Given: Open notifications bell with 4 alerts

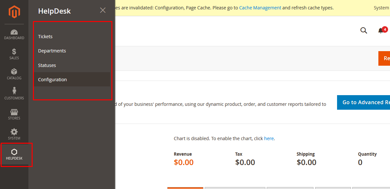Looking at the screenshot, I should click(381, 30).
